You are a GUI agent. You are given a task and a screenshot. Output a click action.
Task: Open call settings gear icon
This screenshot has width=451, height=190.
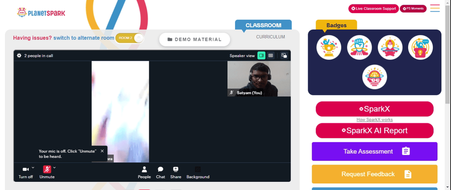point(19,56)
